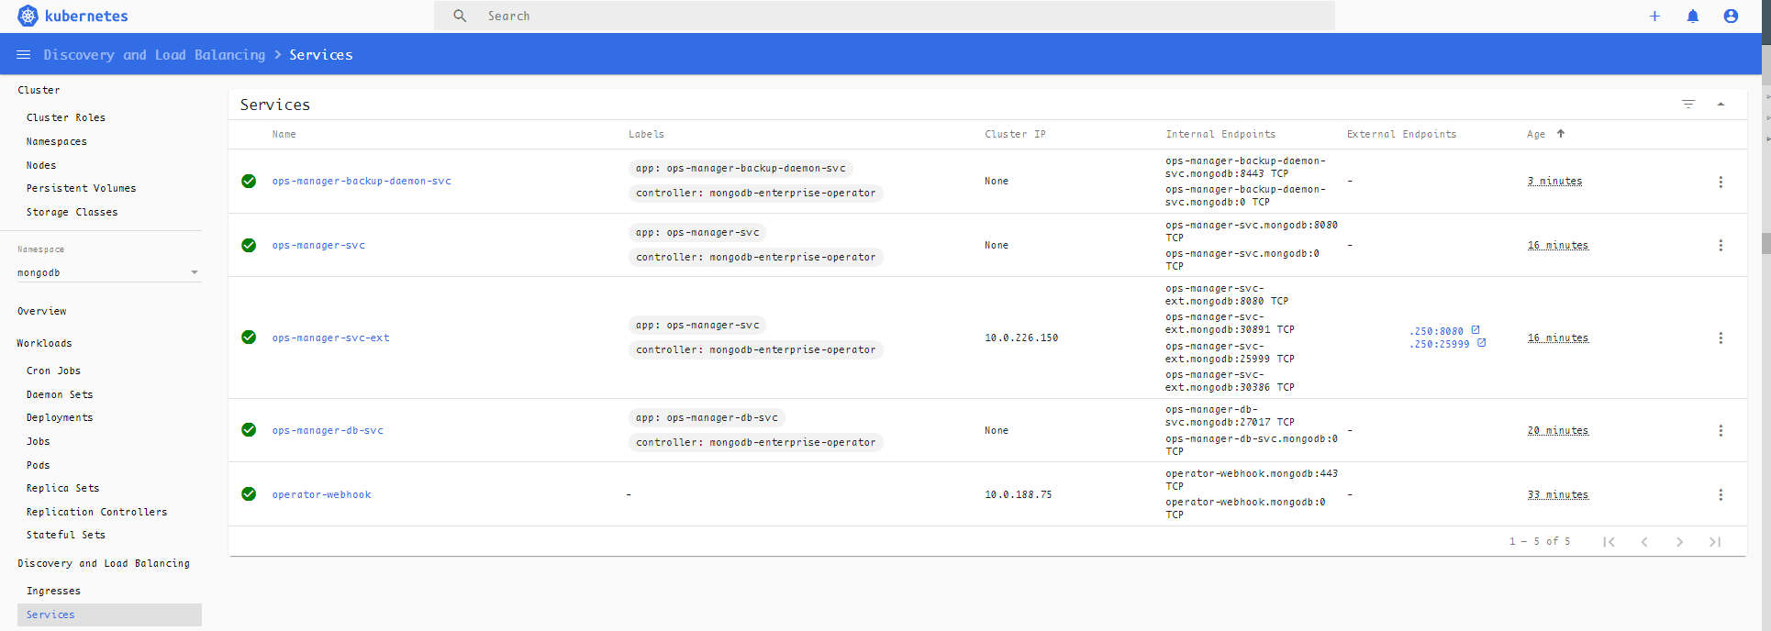Open Nodes in sidebar

[41, 165]
